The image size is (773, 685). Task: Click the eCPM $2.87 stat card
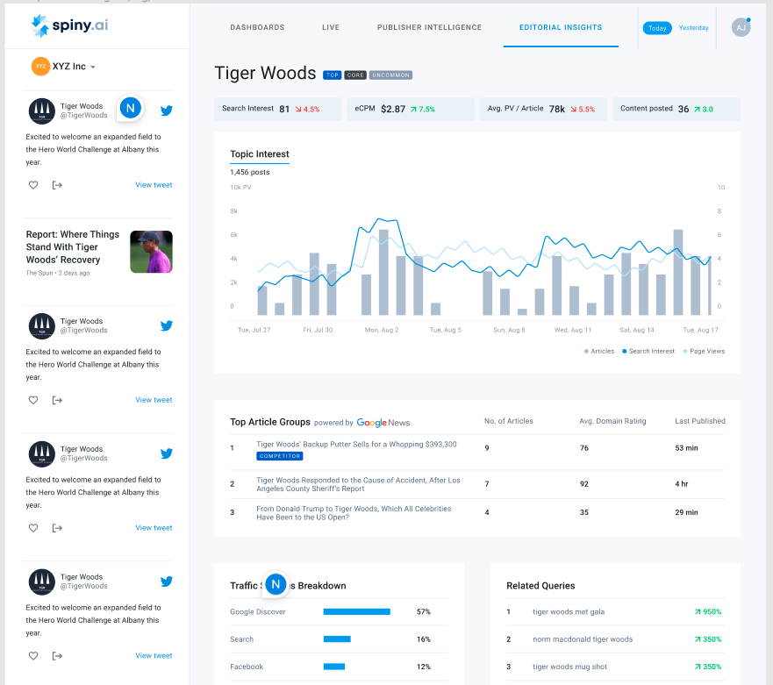pyautogui.click(x=411, y=109)
